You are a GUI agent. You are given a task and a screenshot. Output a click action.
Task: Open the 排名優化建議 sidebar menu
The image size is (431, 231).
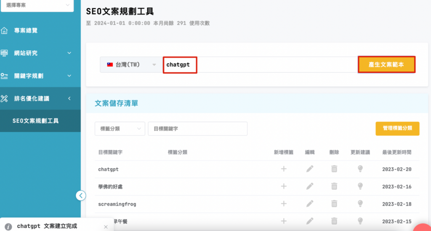coord(40,98)
